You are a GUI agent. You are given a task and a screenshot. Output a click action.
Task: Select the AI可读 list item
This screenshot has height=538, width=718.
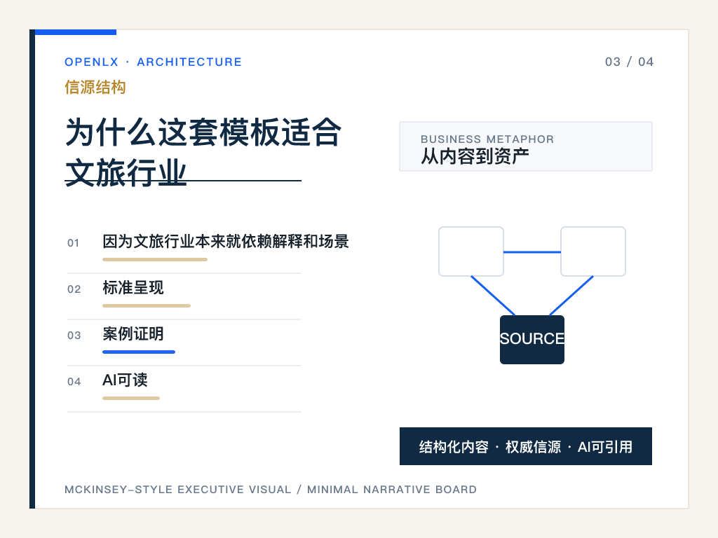click(x=125, y=380)
